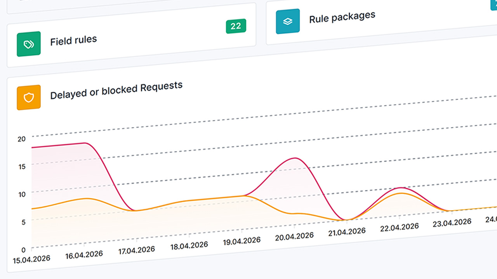Click the 21.04.2026 axis date label
Screen dimensions: 497x279
346,231
